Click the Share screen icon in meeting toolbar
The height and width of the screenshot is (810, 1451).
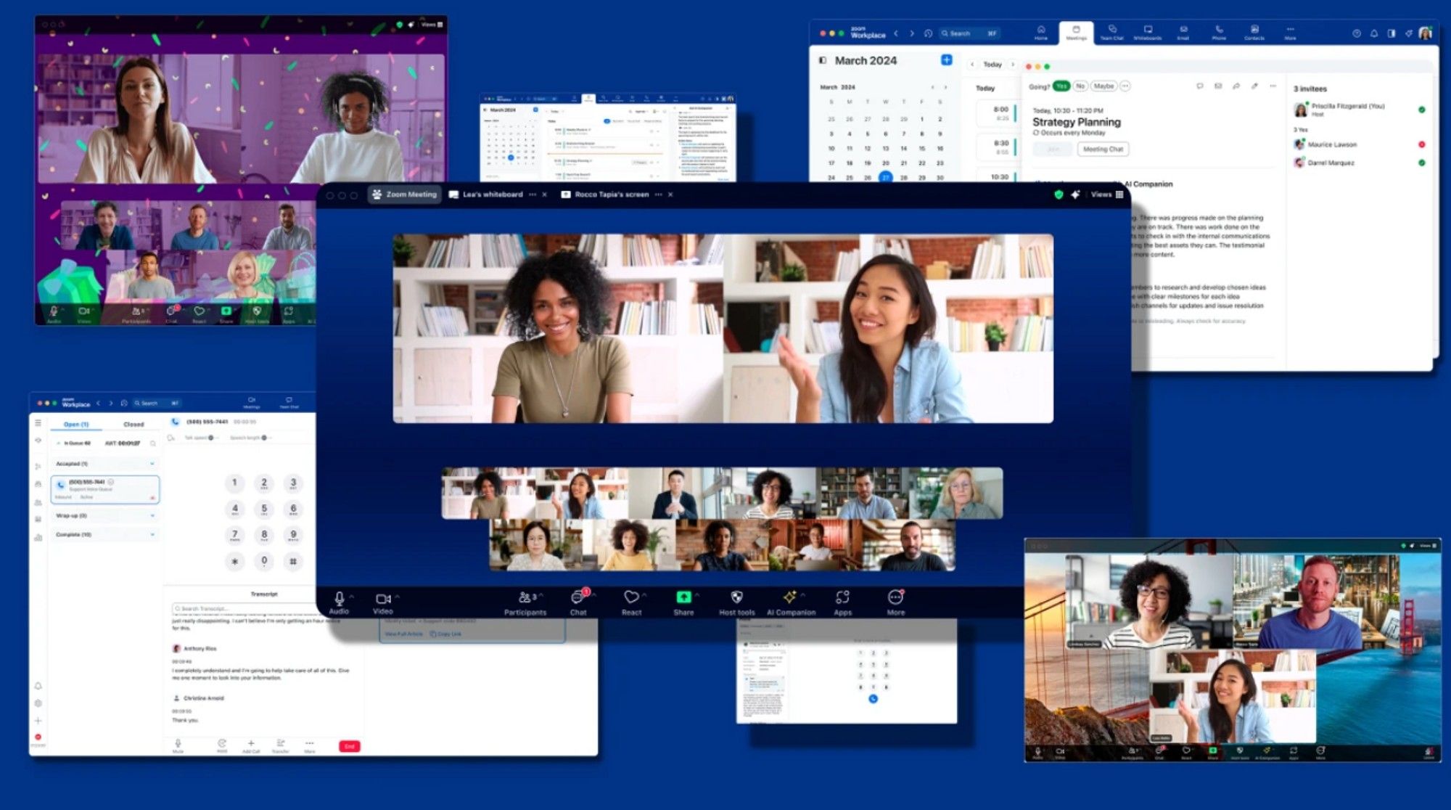(x=683, y=597)
